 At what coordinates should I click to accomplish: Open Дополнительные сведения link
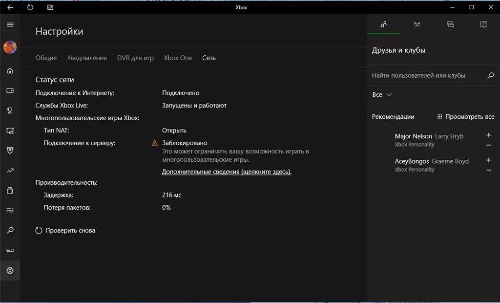[227, 172]
